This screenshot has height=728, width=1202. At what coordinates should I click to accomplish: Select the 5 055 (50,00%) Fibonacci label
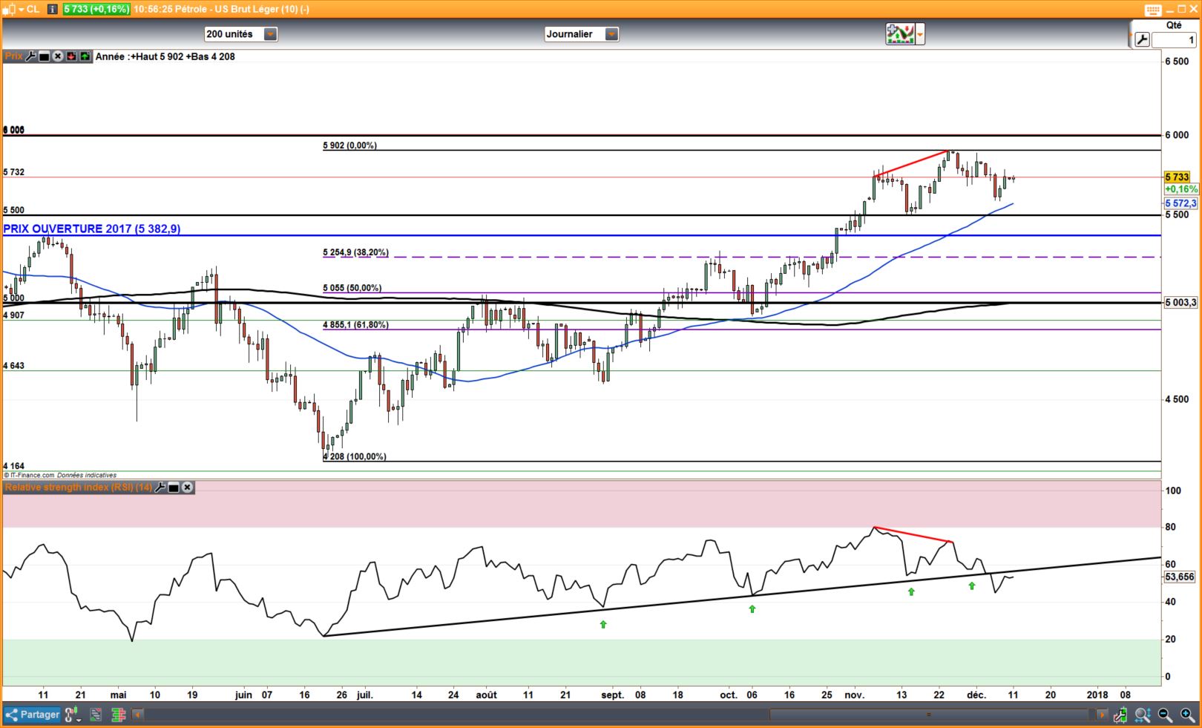(352, 288)
